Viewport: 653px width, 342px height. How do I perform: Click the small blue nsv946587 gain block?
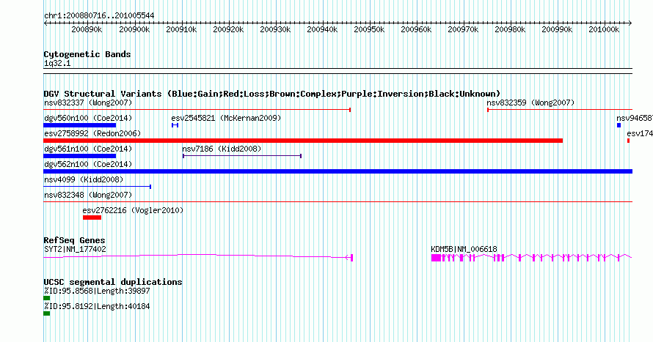tap(619, 125)
